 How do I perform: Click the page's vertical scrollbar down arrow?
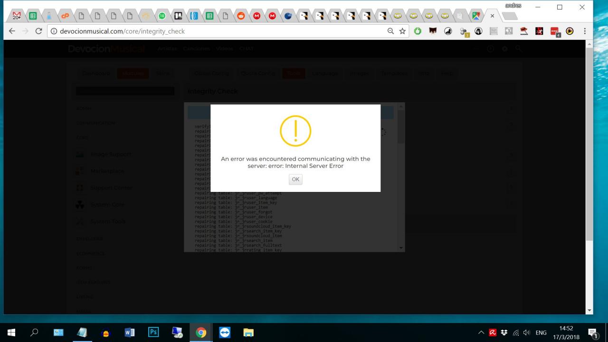pos(589,310)
